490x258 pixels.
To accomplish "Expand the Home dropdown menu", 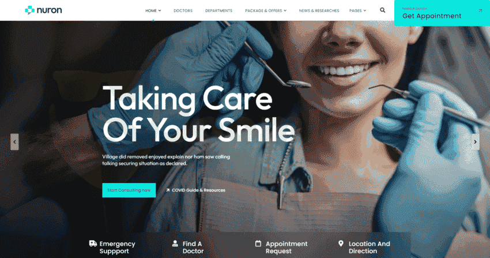I will pyautogui.click(x=153, y=10).
